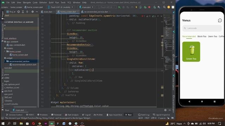Image resolution: width=225 pixels, height=126 pixels.
Task: Open project panel settings gear
Action: (33, 12)
